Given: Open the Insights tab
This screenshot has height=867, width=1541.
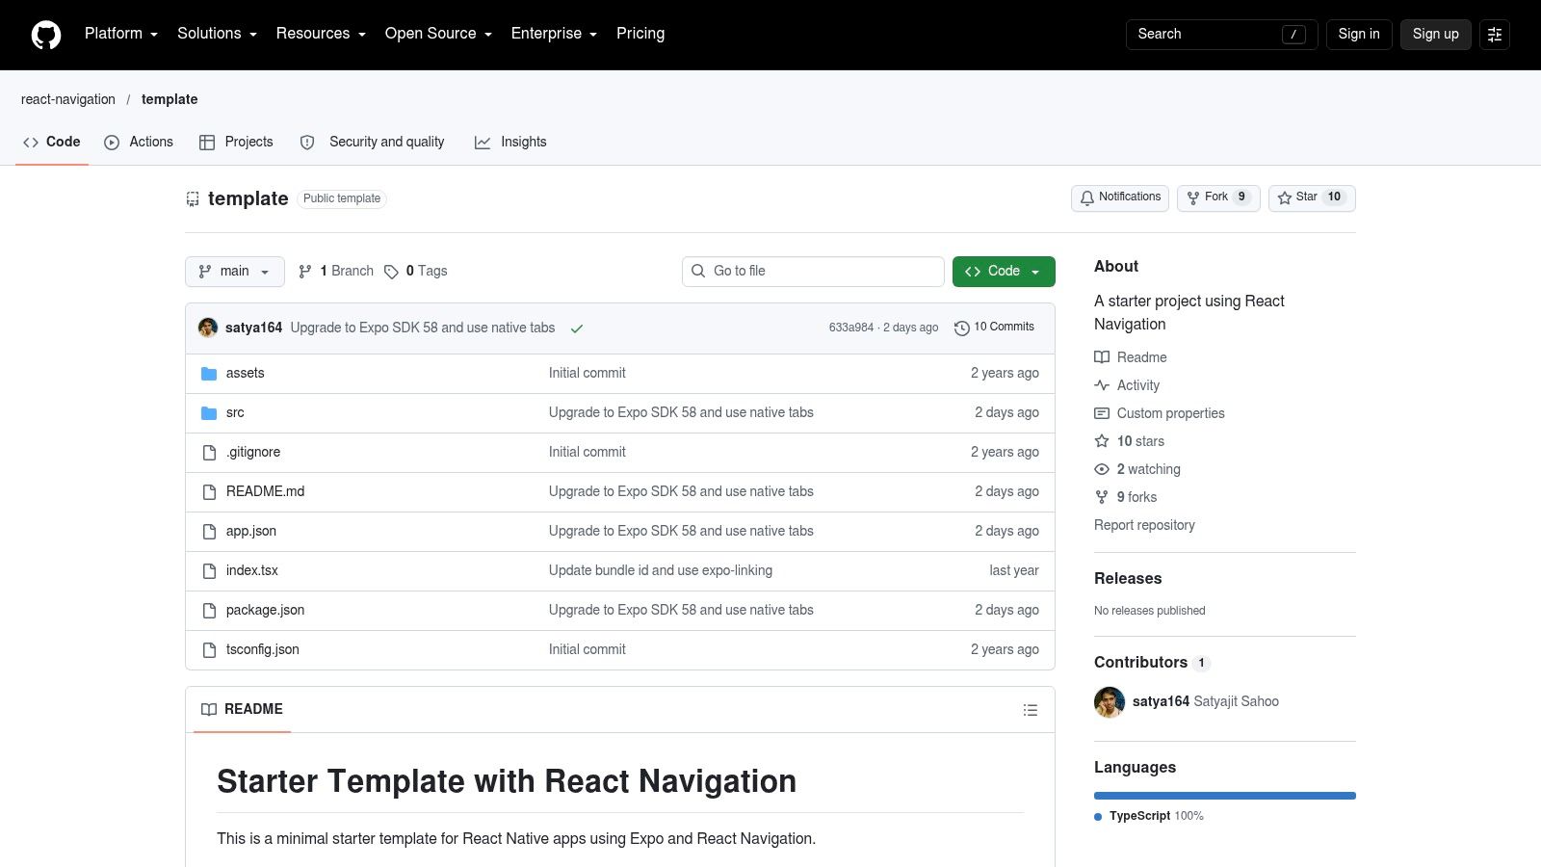Looking at the screenshot, I should [510, 142].
